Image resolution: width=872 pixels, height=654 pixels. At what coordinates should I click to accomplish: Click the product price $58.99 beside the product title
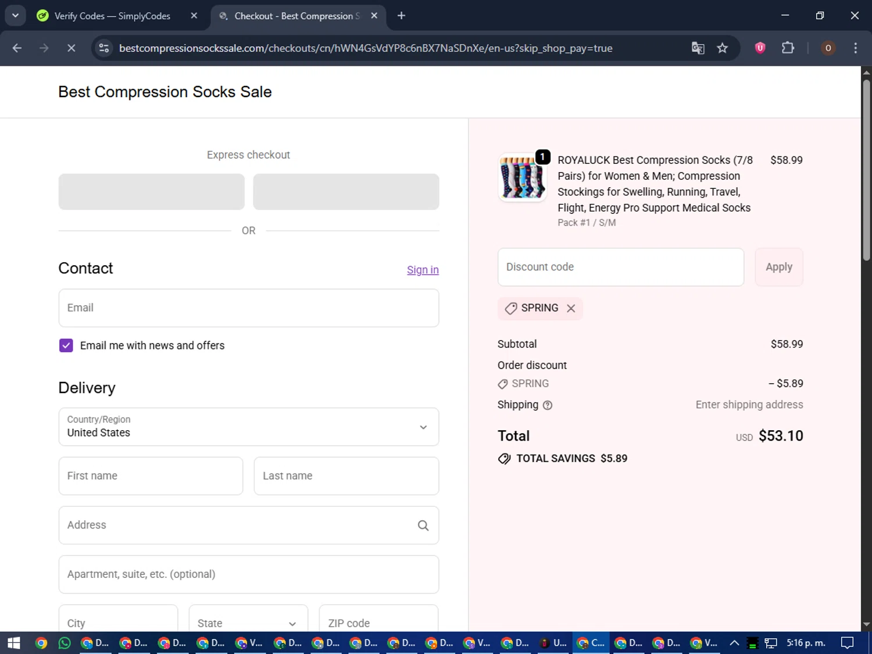pos(787,160)
